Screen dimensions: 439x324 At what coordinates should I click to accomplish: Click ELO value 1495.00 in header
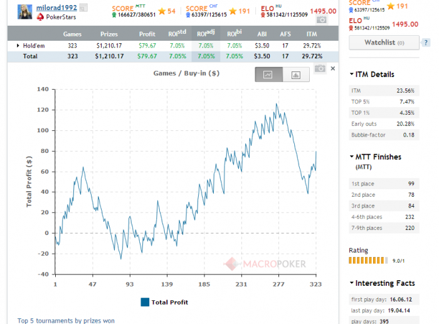coord(323,11)
